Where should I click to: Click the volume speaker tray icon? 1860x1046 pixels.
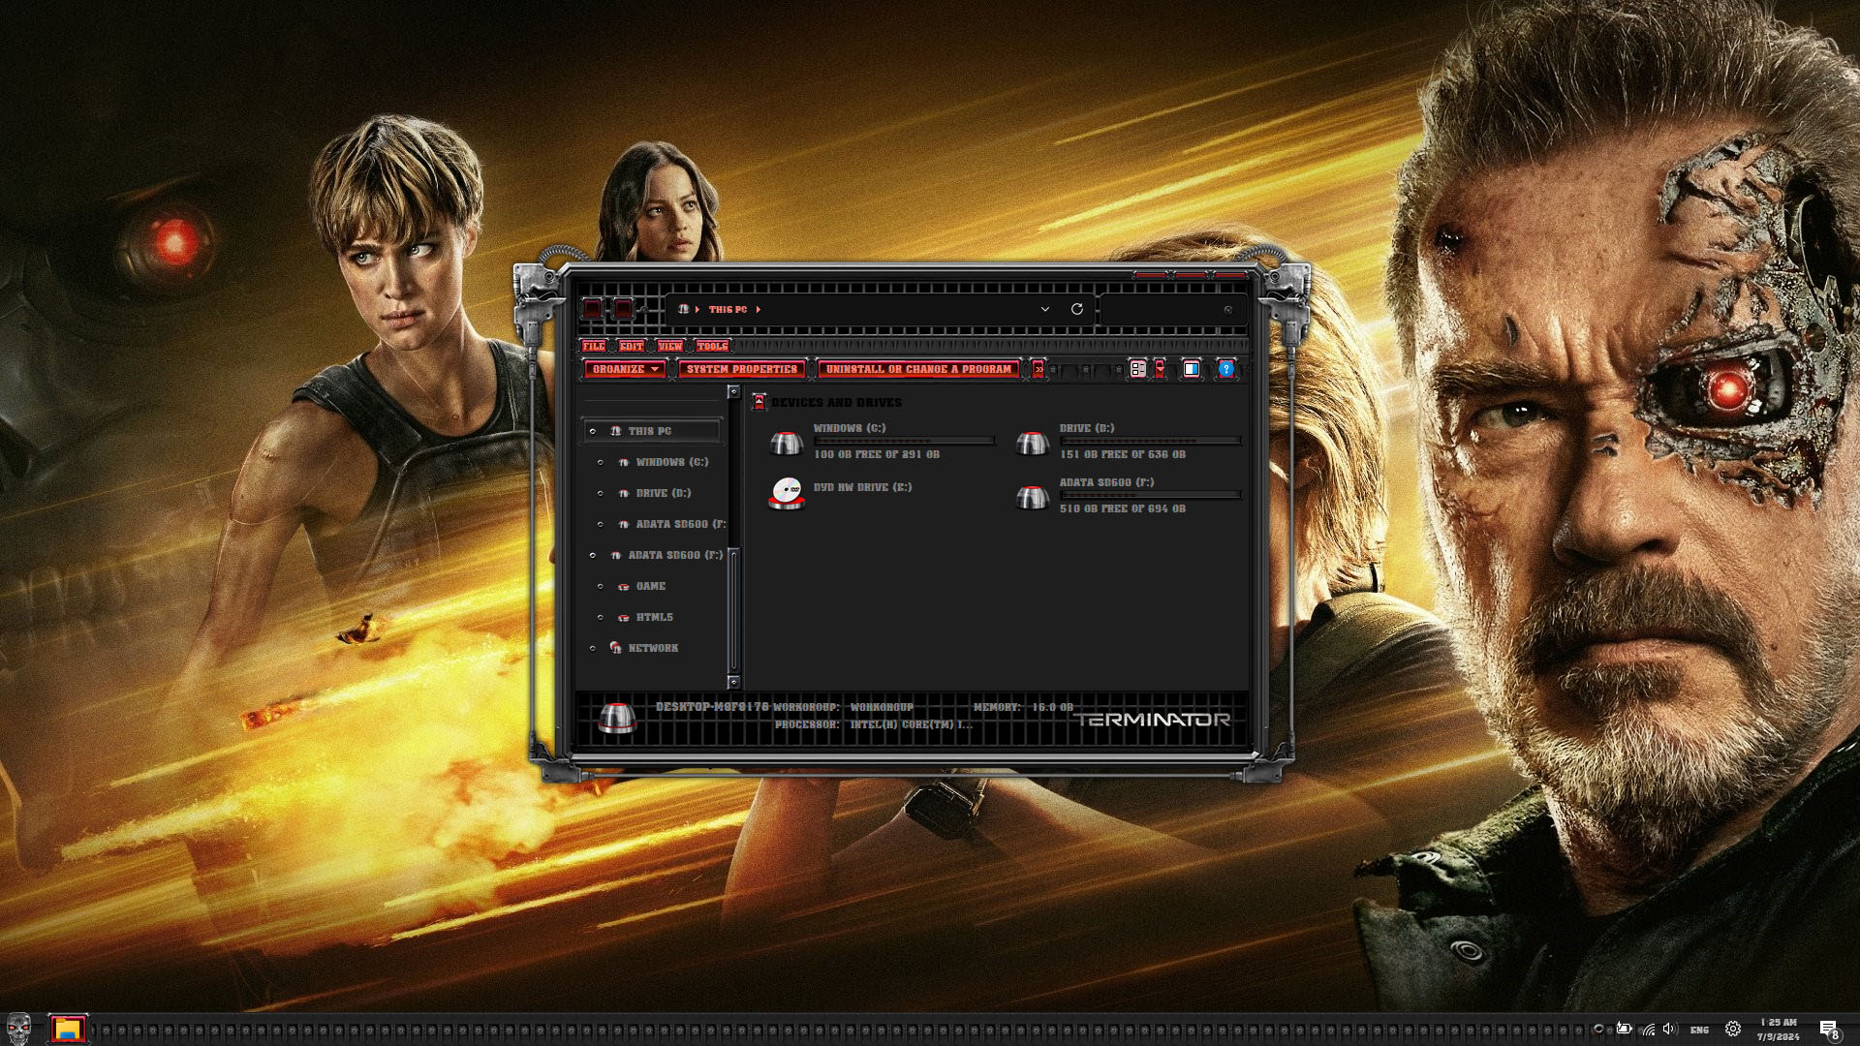pyautogui.click(x=1668, y=1029)
